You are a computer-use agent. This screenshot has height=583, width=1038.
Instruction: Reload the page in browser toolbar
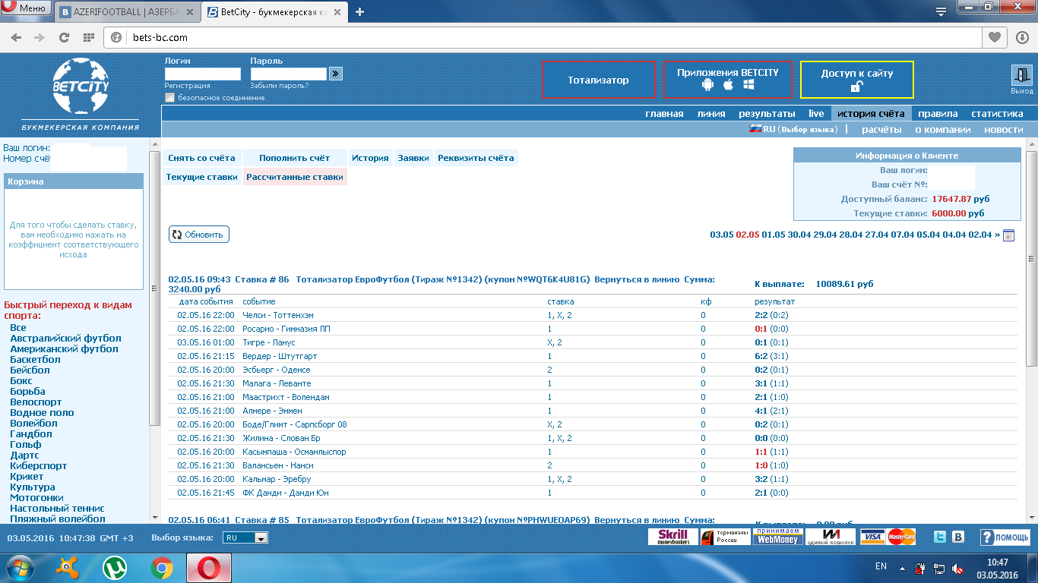click(64, 37)
